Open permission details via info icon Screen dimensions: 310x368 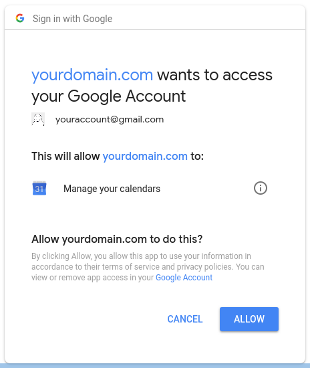point(261,188)
